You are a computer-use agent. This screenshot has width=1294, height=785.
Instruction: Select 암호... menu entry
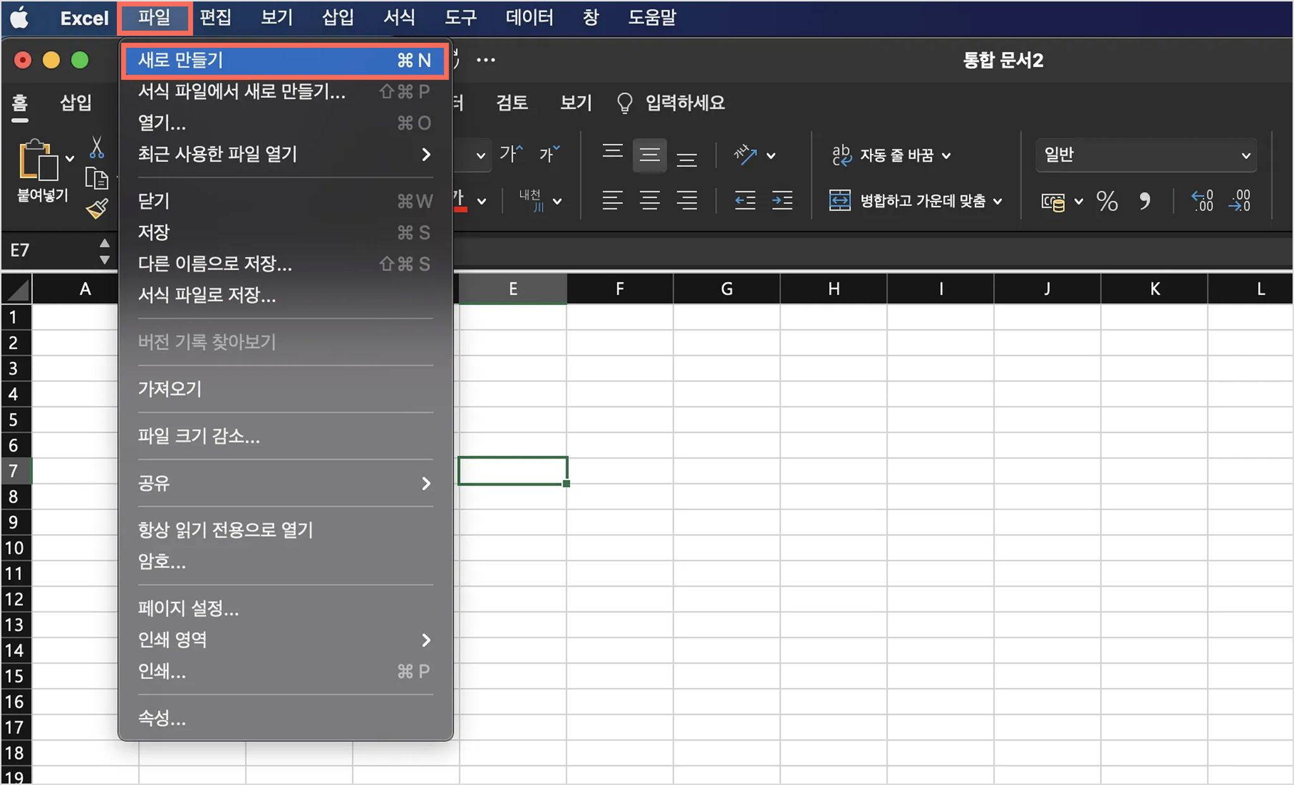(285, 561)
